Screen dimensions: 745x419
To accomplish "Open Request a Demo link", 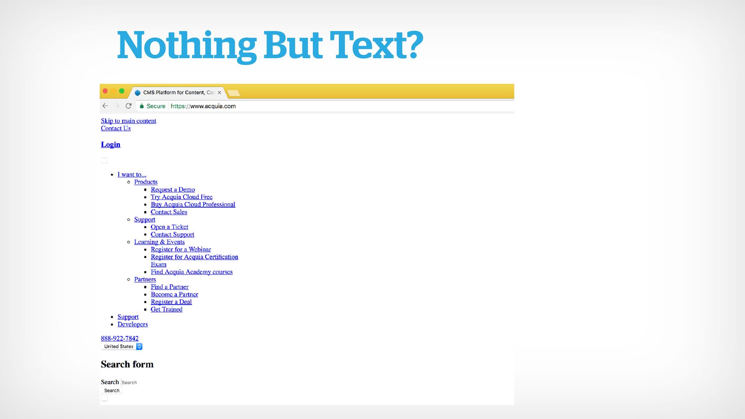I will [x=173, y=189].
